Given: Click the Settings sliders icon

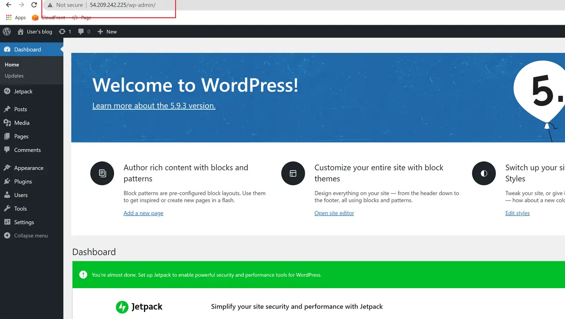Looking at the screenshot, I should [7, 222].
